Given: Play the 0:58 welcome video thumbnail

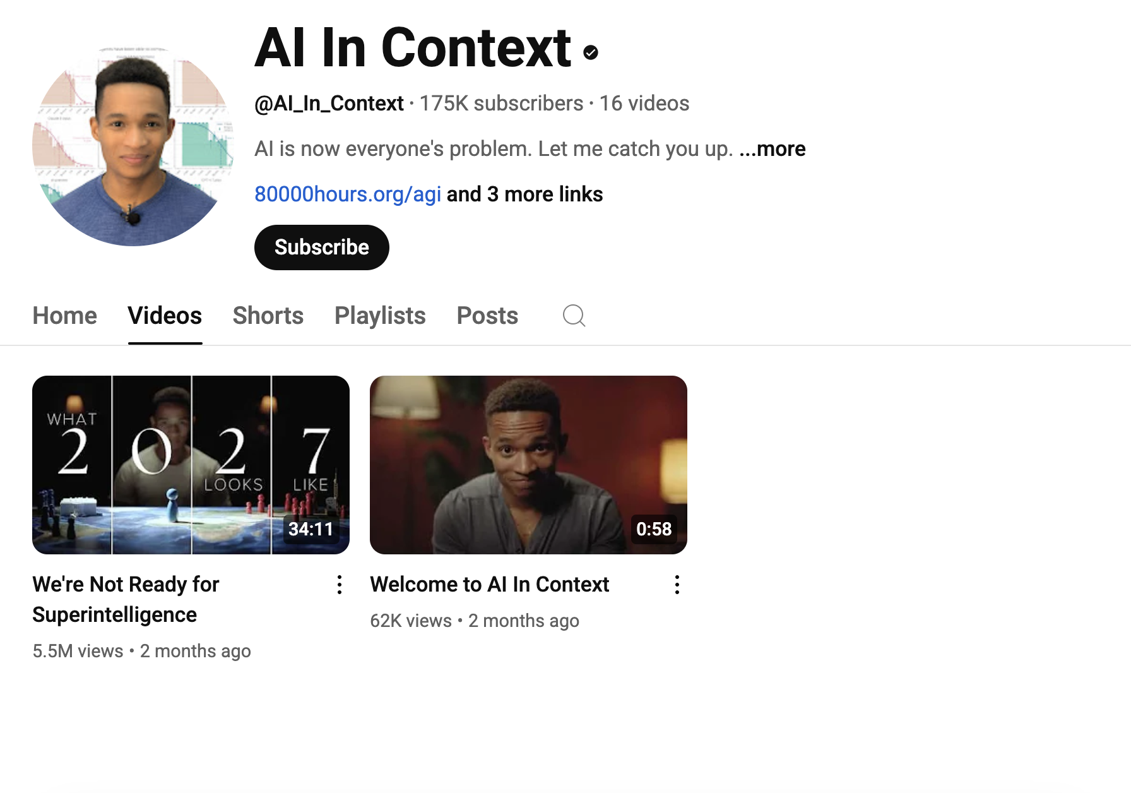Looking at the screenshot, I should (528, 465).
